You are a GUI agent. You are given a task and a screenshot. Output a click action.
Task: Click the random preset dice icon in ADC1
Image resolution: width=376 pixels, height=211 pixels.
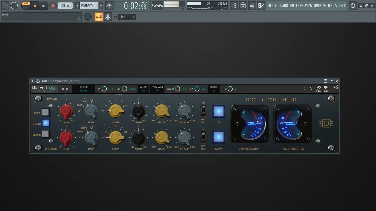[335, 88]
